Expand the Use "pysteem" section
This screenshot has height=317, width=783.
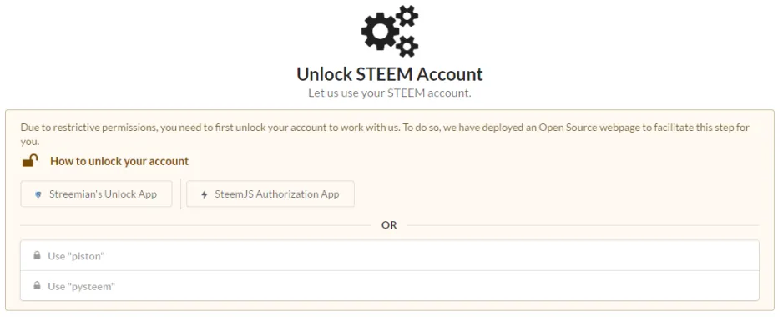(390, 286)
